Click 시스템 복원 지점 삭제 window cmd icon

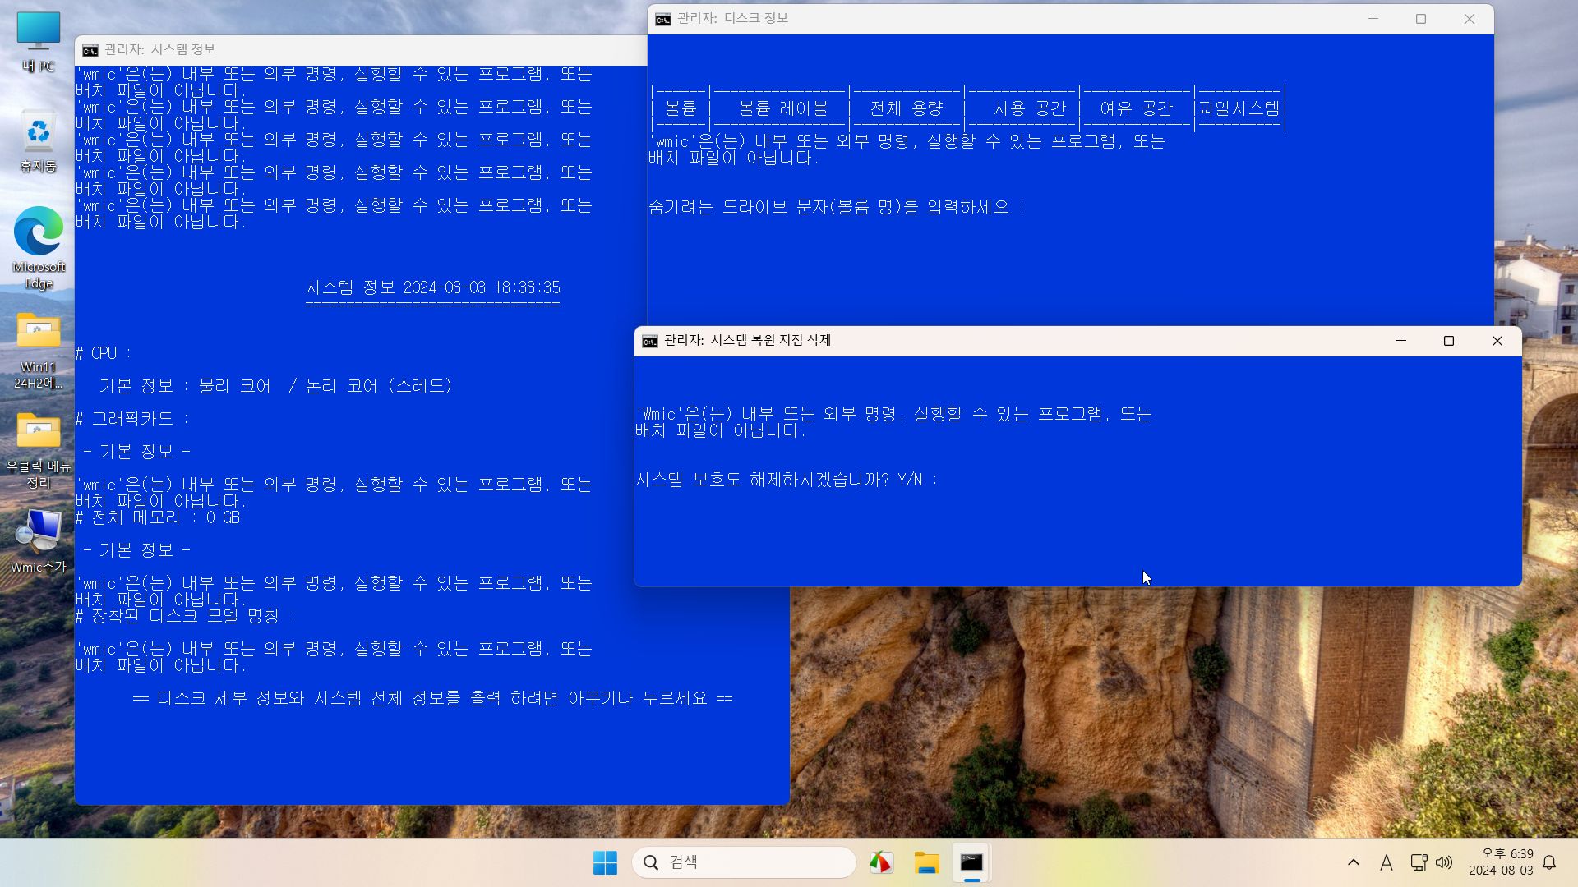coord(650,341)
